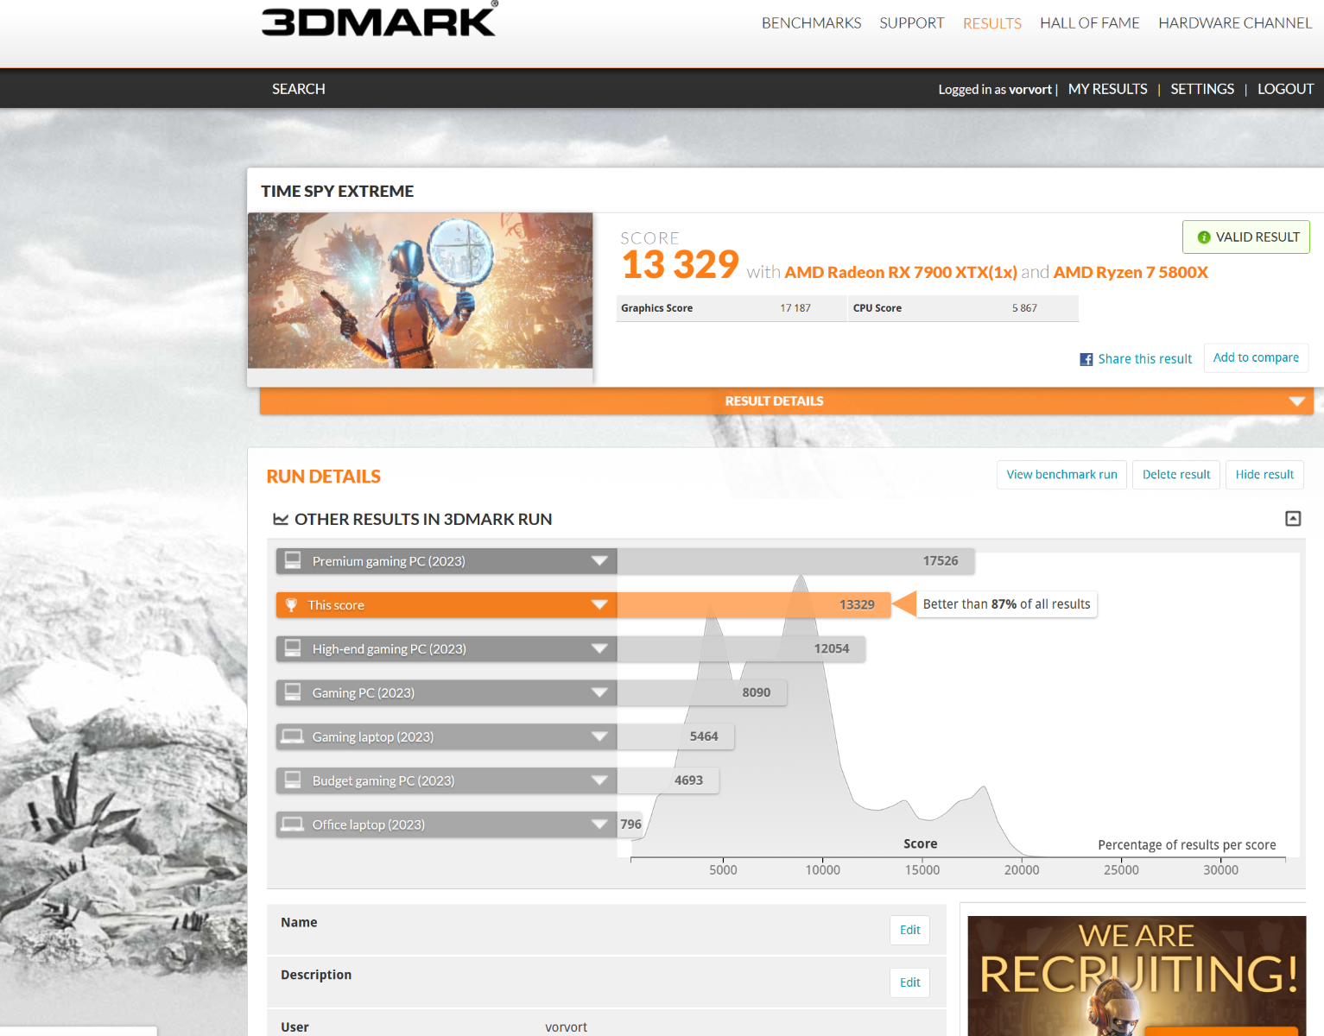Open AMD Radeon RX 7900 XTX link
This screenshot has width=1324, height=1036.
coord(901,273)
